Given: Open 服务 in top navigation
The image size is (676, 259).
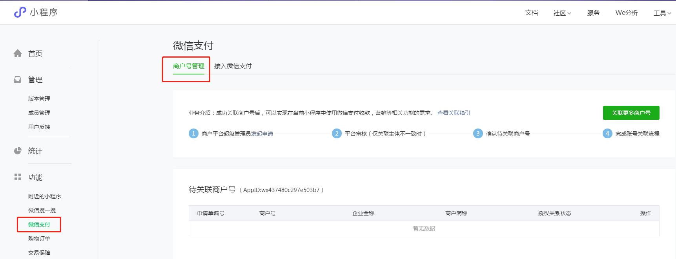Looking at the screenshot, I should (x=593, y=13).
